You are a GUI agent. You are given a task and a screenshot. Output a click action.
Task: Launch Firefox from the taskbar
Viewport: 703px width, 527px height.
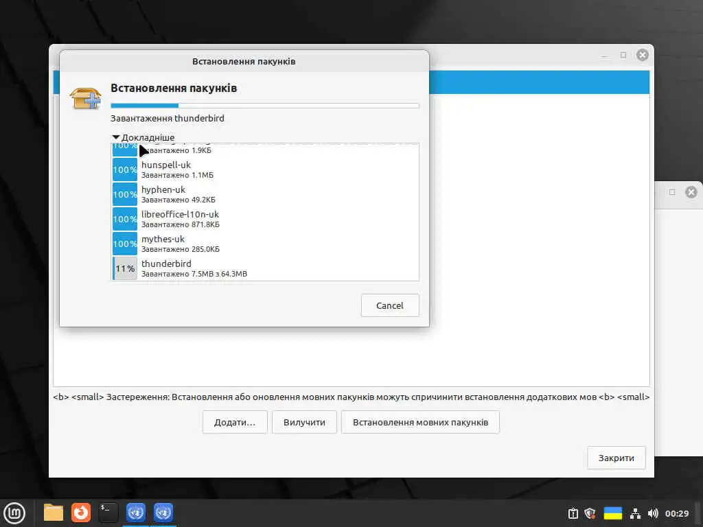click(x=81, y=513)
